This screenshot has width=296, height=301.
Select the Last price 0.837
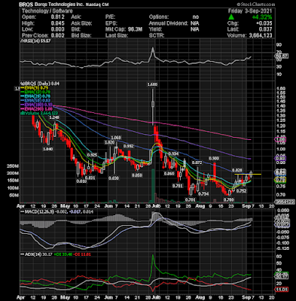265,29
